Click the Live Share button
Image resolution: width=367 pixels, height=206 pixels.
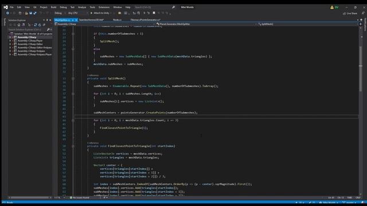coord(350,13)
